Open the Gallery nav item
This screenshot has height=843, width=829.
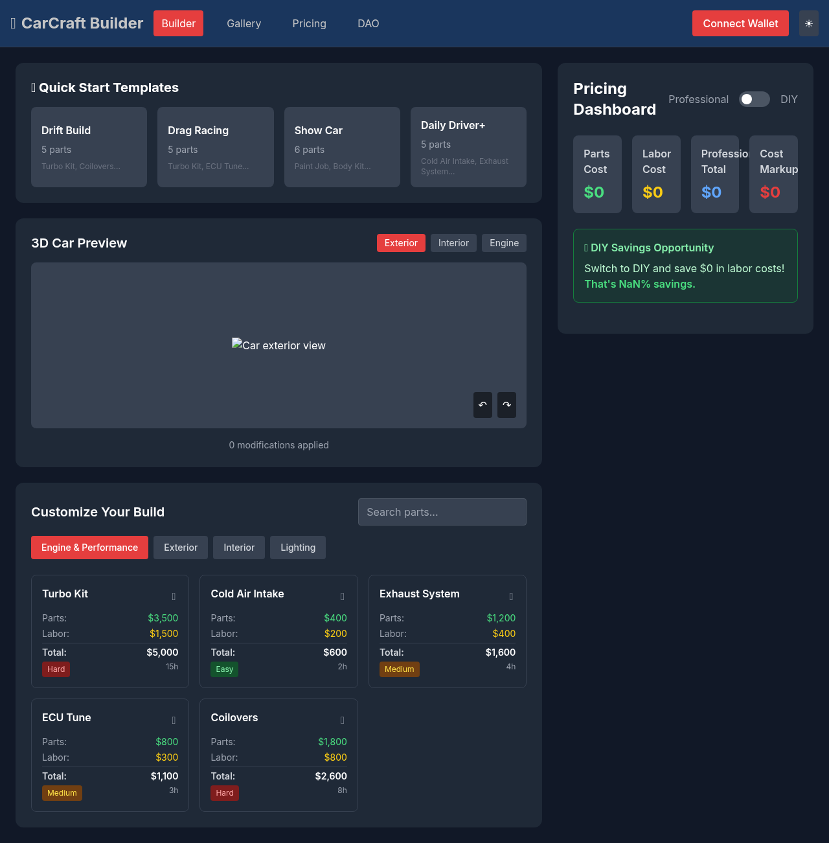tap(244, 23)
